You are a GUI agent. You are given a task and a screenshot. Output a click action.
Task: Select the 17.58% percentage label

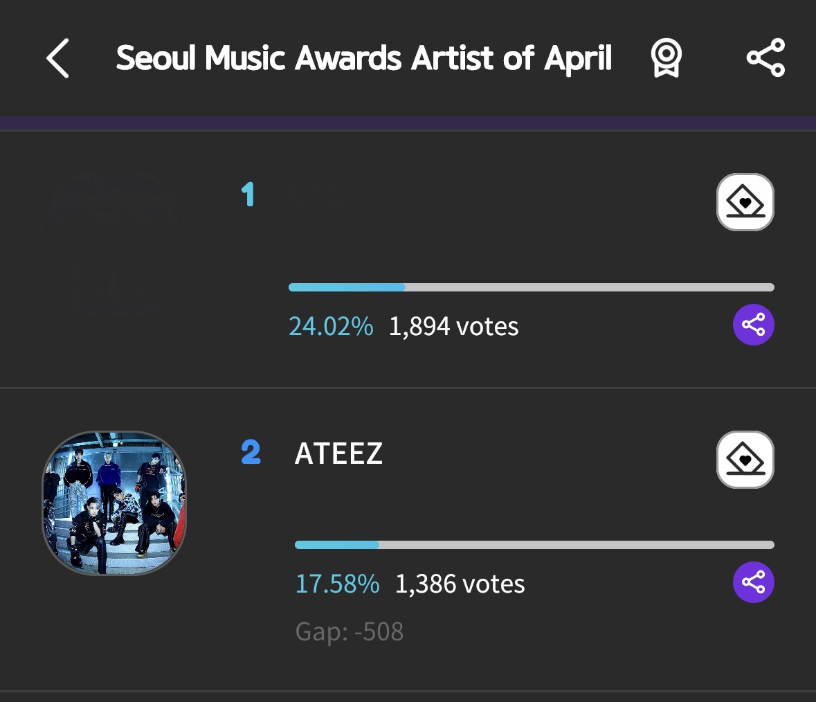(337, 584)
